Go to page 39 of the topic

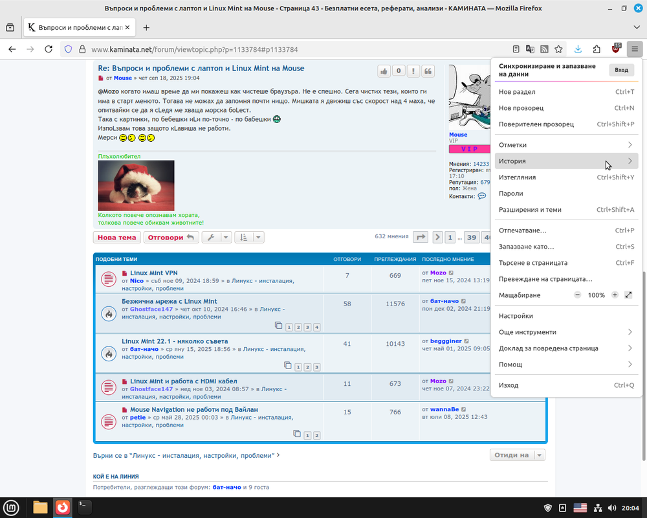click(x=471, y=237)
